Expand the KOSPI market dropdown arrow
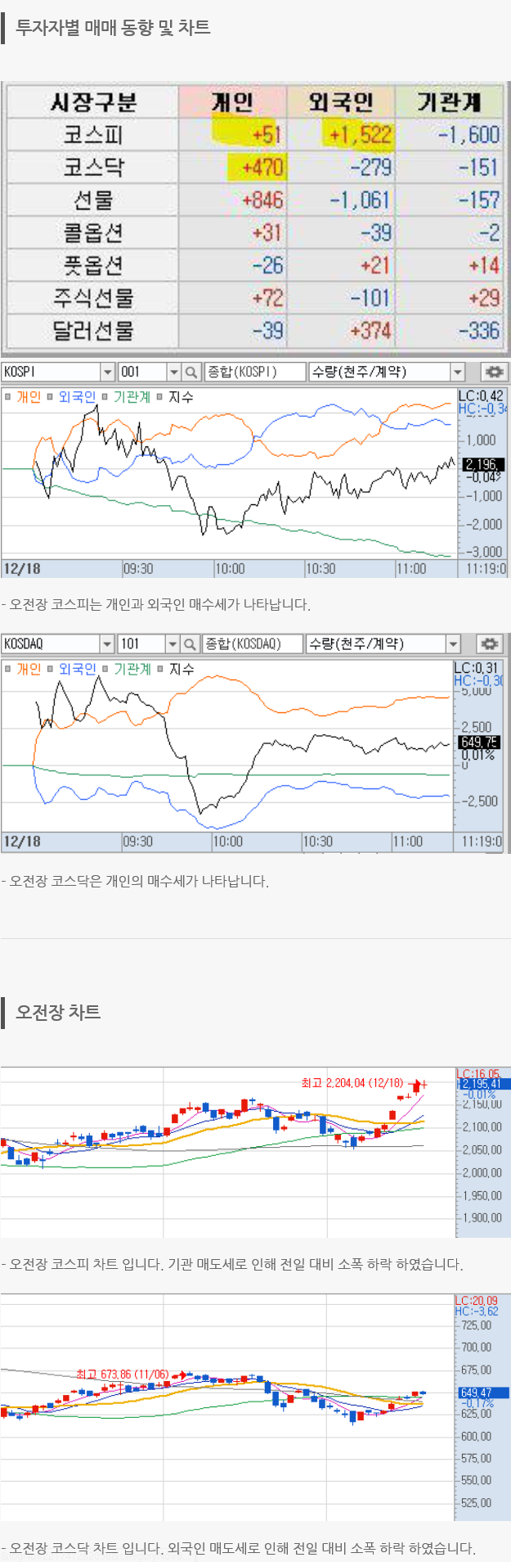The height and width of the screenshot is (1562, 511). [x=107, y=372]
